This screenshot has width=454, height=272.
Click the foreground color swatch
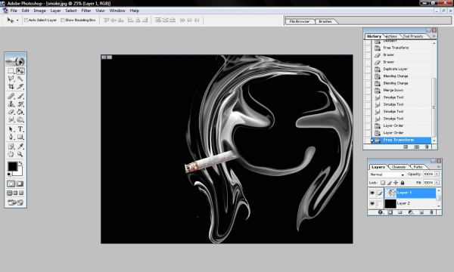[12, 166]
